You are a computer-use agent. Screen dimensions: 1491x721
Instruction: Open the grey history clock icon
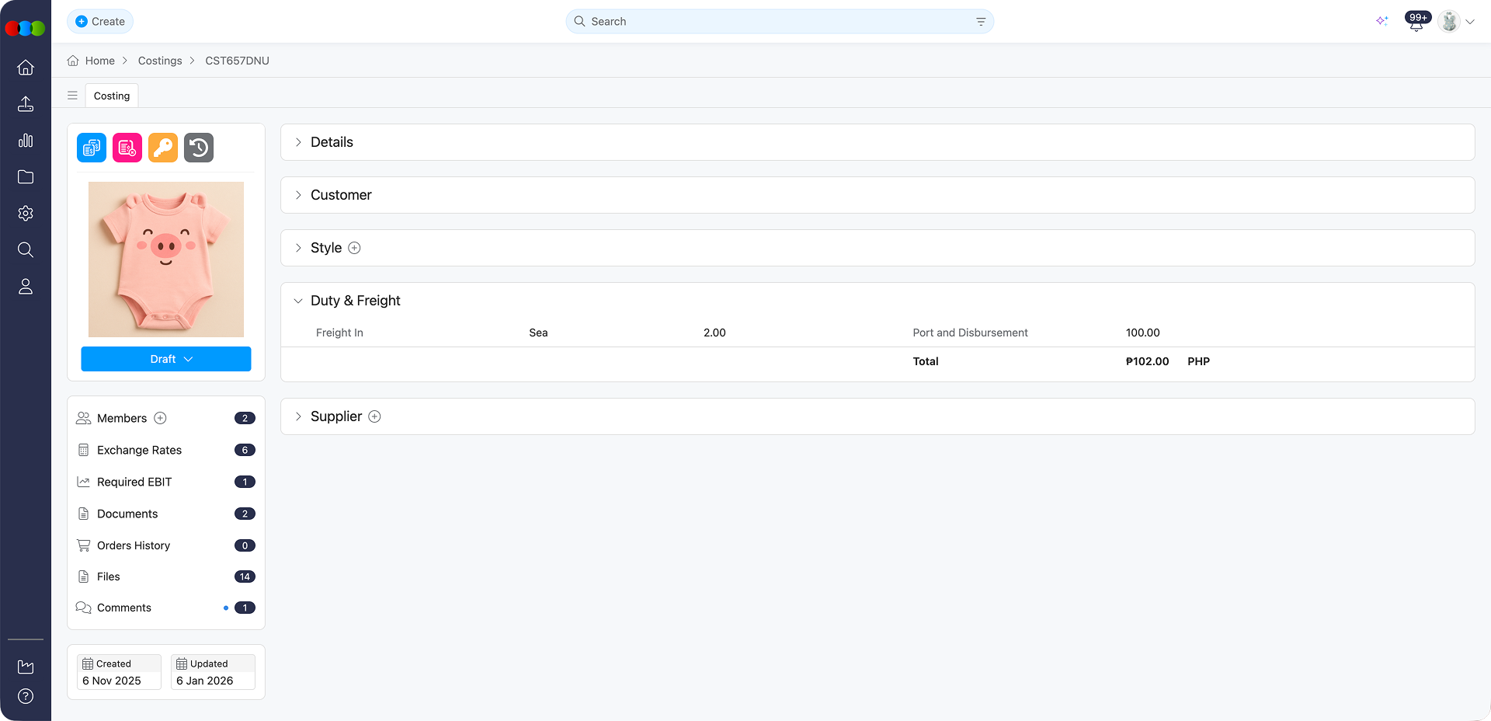point(199,148)
